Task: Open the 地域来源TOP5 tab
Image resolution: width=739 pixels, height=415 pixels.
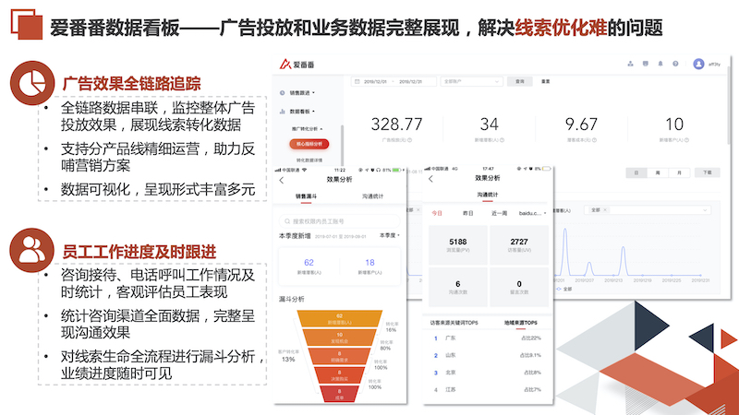Action: click(x=520, y=323)
